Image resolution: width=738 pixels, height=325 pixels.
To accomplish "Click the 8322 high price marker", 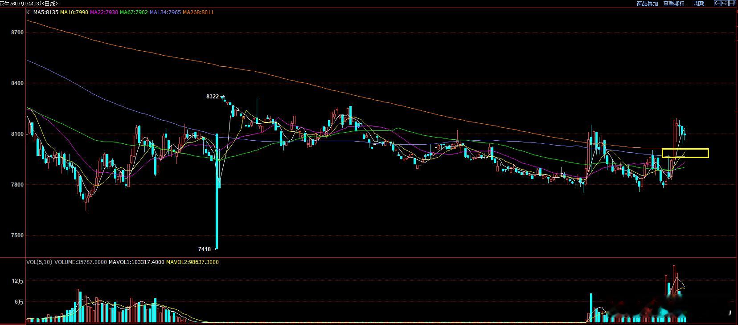I will pos(213,97).
